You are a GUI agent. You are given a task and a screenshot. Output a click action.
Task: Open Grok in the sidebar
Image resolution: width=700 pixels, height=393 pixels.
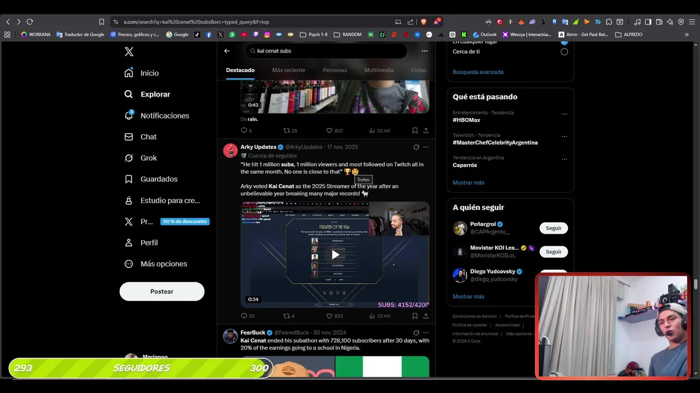click(141, 158)
